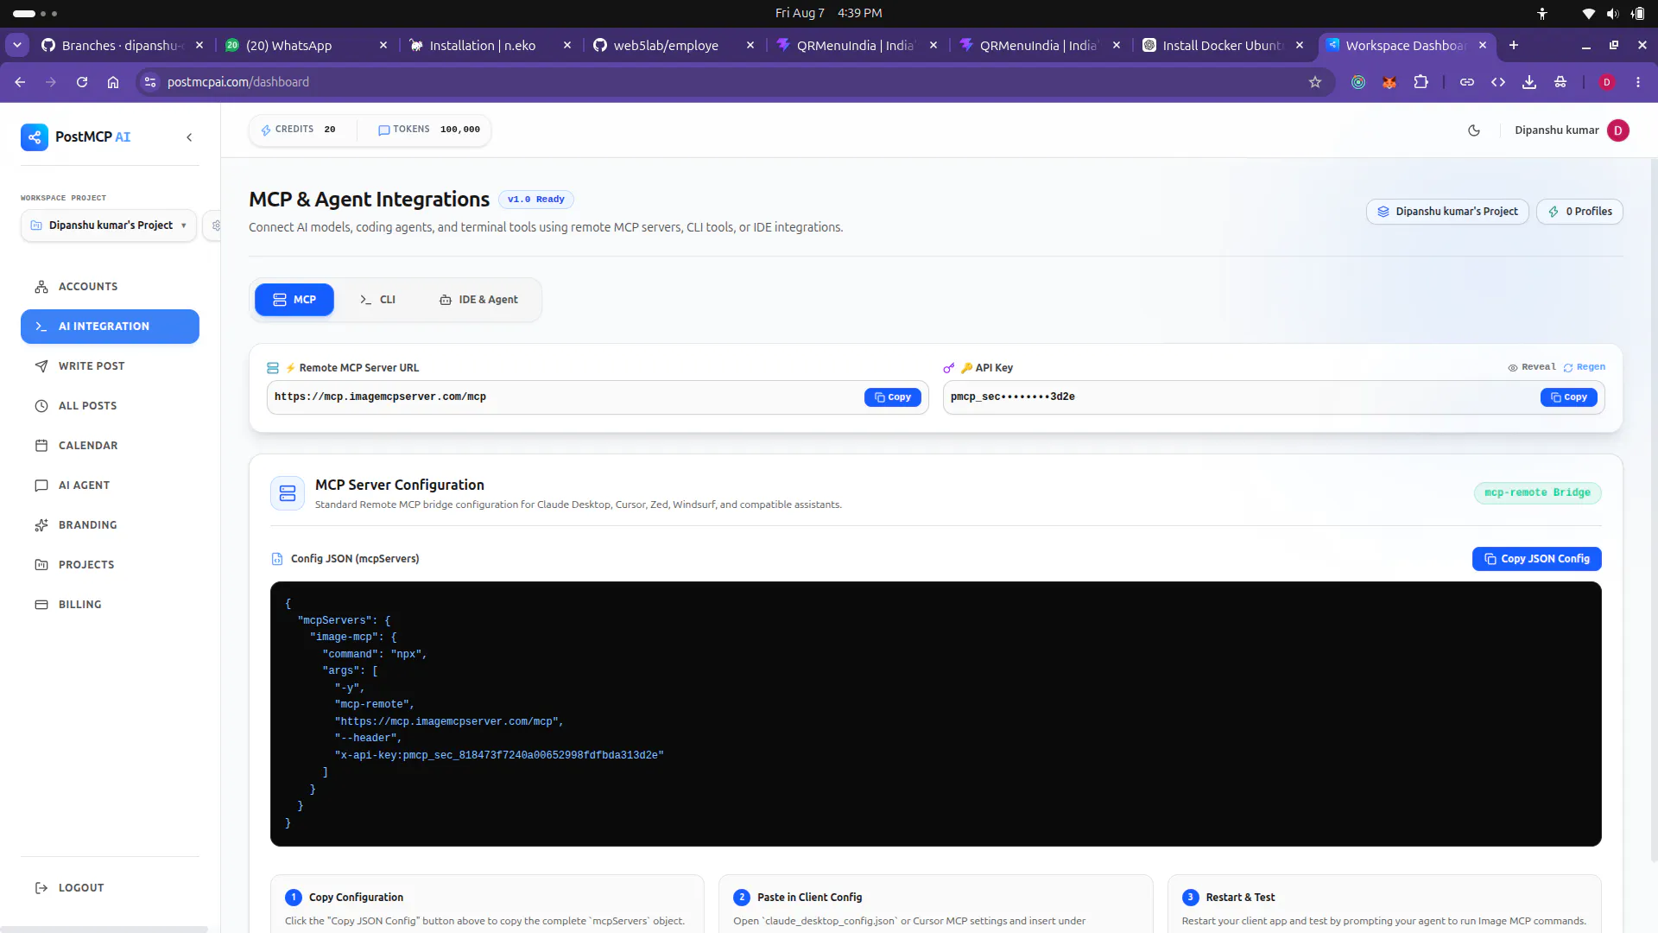Click the Credits counter
The width and height of the screenshot is (1658, 933).
pyautogui.click(x=298, y=130)
